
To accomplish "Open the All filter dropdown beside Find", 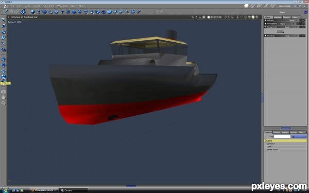I will click(x=299, y=136).
